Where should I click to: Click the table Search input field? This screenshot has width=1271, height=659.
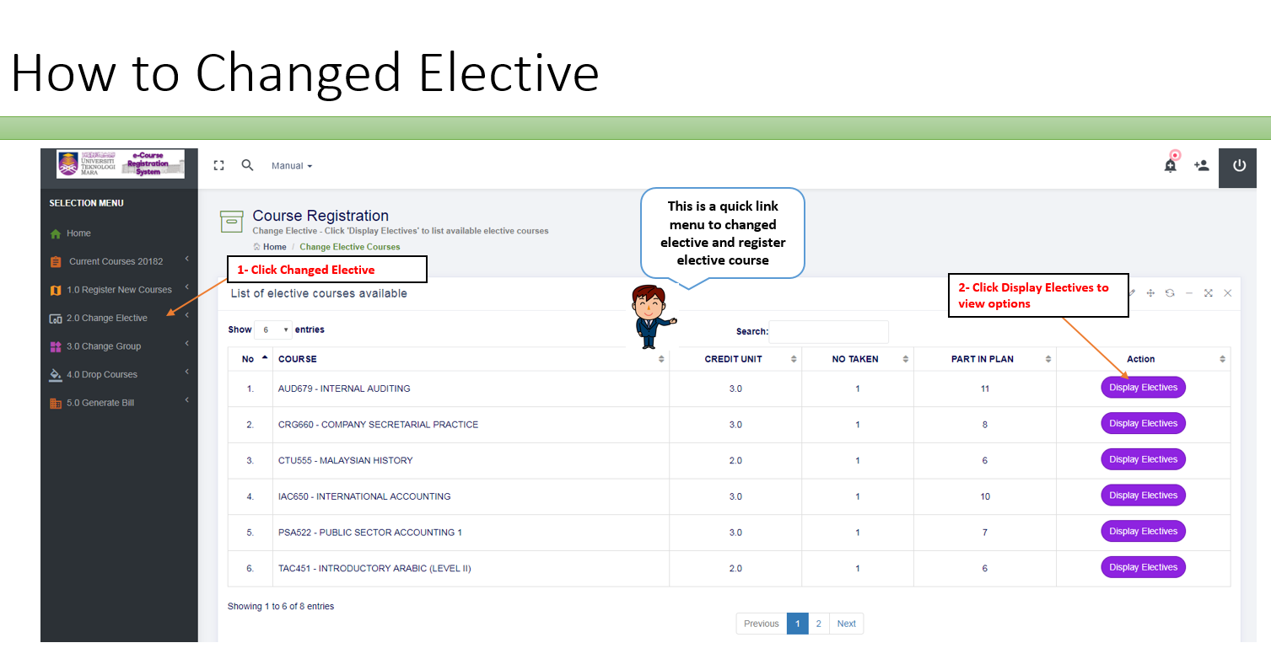click(x=828, y=332)
